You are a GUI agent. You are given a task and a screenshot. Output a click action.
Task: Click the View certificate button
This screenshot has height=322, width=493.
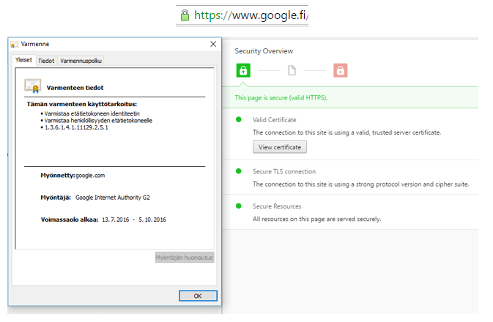point(280,147)
